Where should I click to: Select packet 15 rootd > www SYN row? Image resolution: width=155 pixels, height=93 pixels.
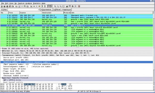coord(77,35)
